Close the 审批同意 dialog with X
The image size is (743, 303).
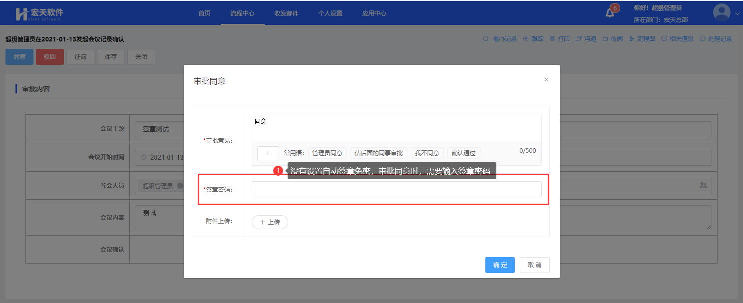tap(546, 80)
